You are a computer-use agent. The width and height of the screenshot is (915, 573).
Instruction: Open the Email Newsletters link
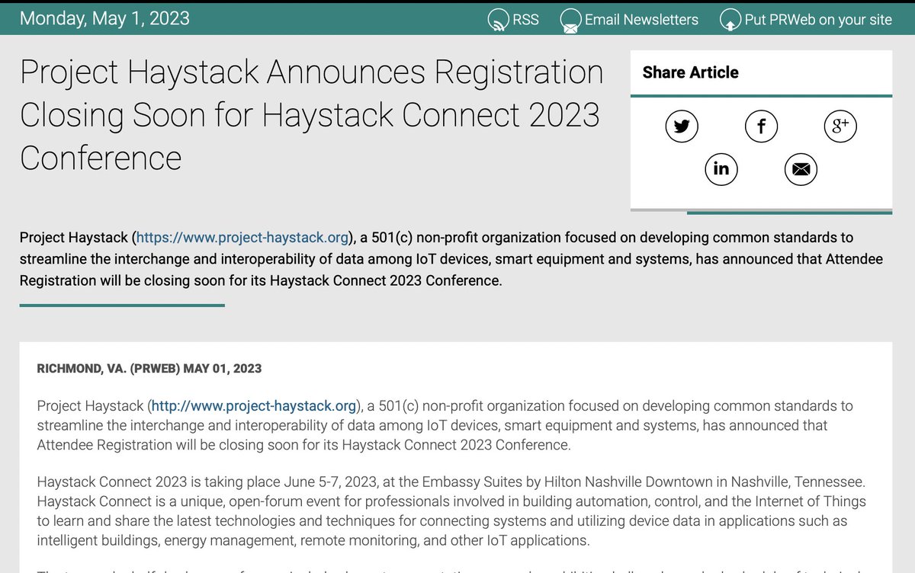click(x=641, y=19)
